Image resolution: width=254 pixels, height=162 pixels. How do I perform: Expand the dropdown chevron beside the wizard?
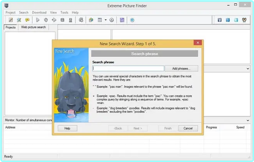(248, 69)
